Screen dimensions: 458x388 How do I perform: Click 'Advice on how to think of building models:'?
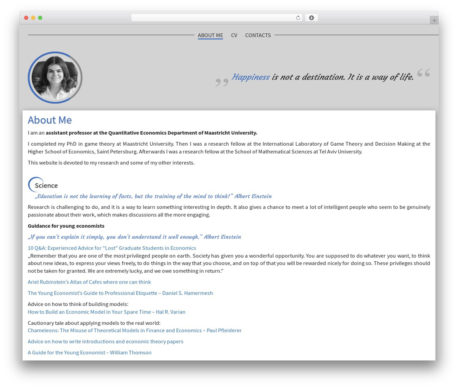point(78,304)
